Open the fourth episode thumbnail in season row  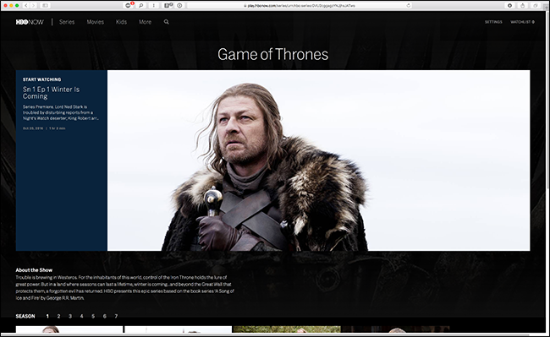click(396, 329)
